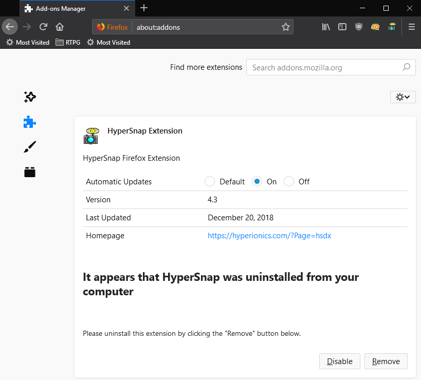Go back to the previous page
421x380 pixels.
[10, 27]
